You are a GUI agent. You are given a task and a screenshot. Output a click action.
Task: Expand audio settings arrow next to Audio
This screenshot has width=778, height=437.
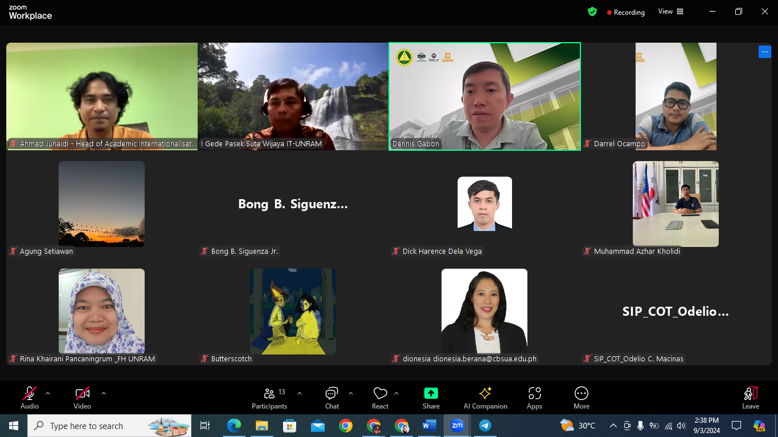[48, 393]
